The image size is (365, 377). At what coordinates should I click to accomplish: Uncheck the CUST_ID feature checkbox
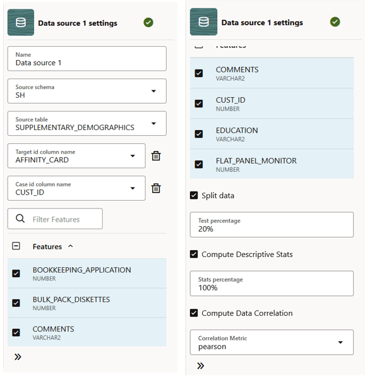click(x=199, y=104)
